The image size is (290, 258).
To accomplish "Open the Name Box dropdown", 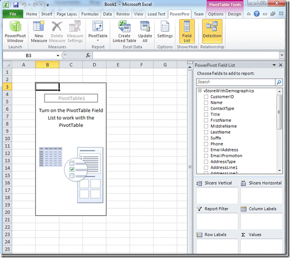I will pos(58,56).
